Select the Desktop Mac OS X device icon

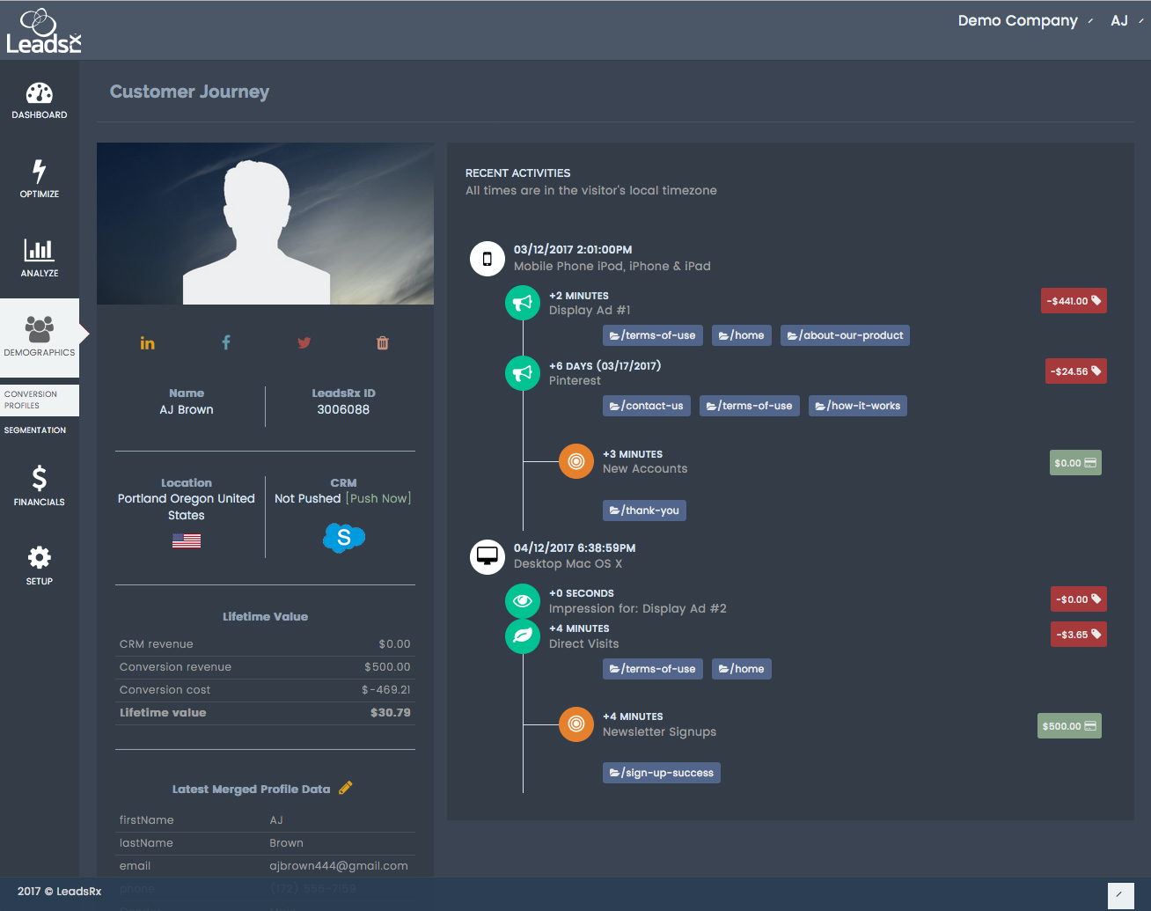tap(487, 556)
